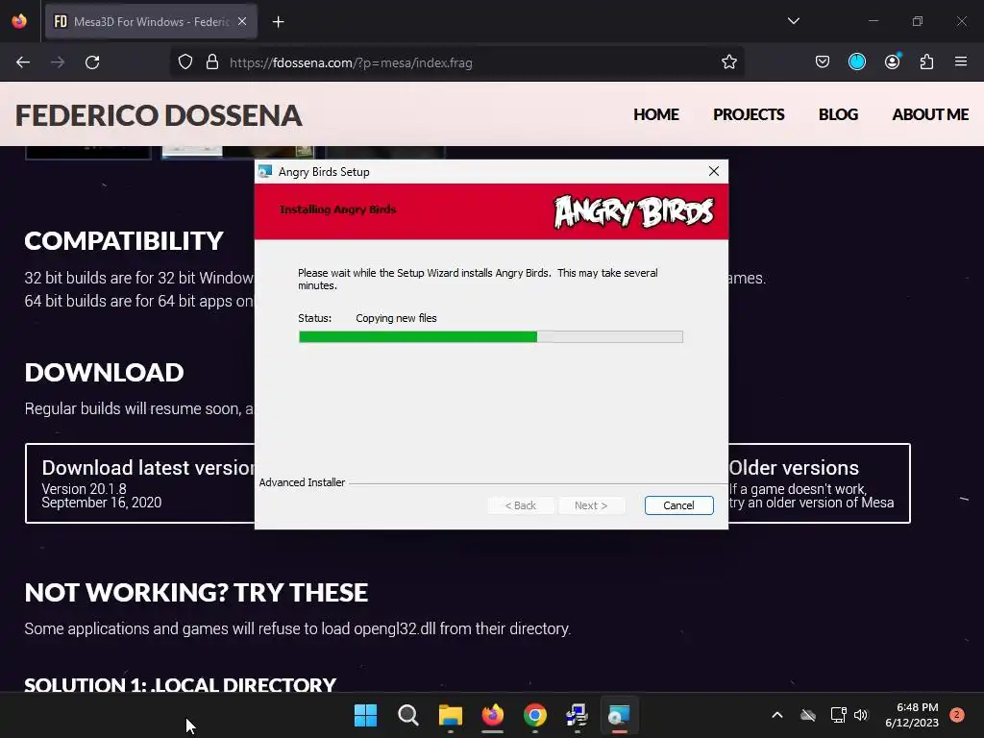Click 'Version 20.1.8' text

pos(85,489)
